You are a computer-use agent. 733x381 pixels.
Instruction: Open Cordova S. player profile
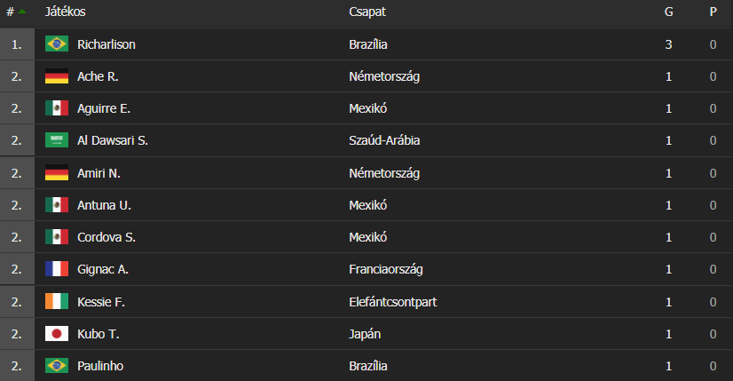pos(106,237)
